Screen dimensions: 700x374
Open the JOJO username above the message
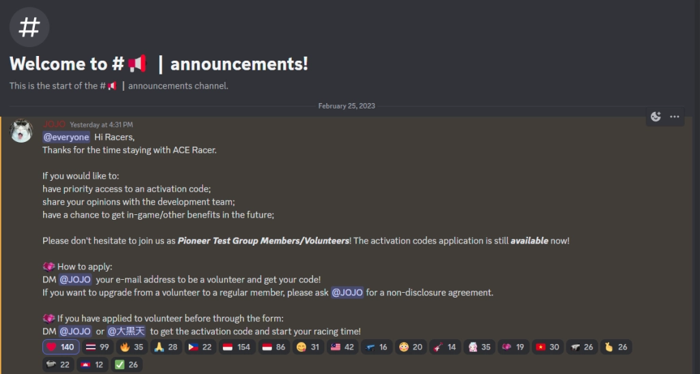54,125
